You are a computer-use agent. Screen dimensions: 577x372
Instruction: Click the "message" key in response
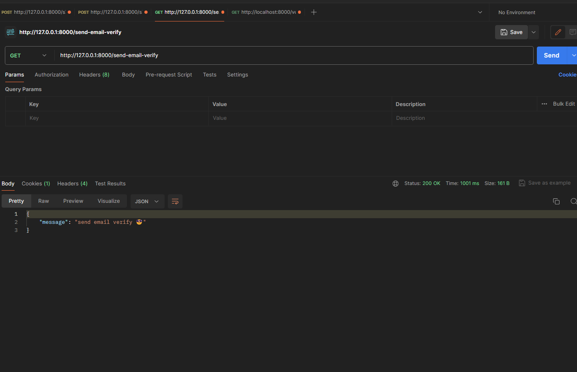54,222
